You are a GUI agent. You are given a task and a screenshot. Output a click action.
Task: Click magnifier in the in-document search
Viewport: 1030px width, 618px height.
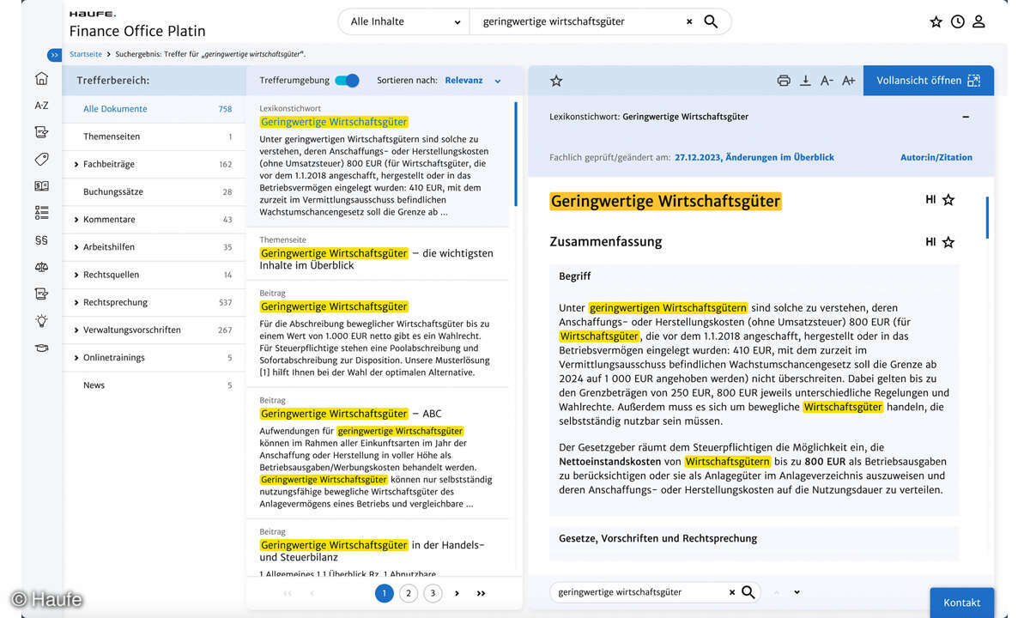pyautogui.click(x=748, y=592)
